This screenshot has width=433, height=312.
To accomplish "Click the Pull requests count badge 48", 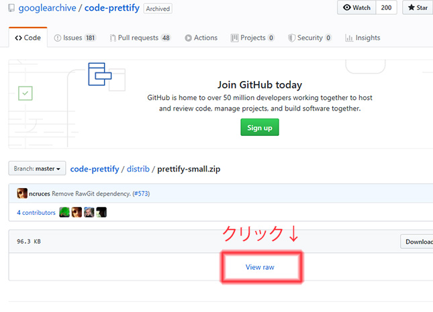I will [x=166, y=37].
